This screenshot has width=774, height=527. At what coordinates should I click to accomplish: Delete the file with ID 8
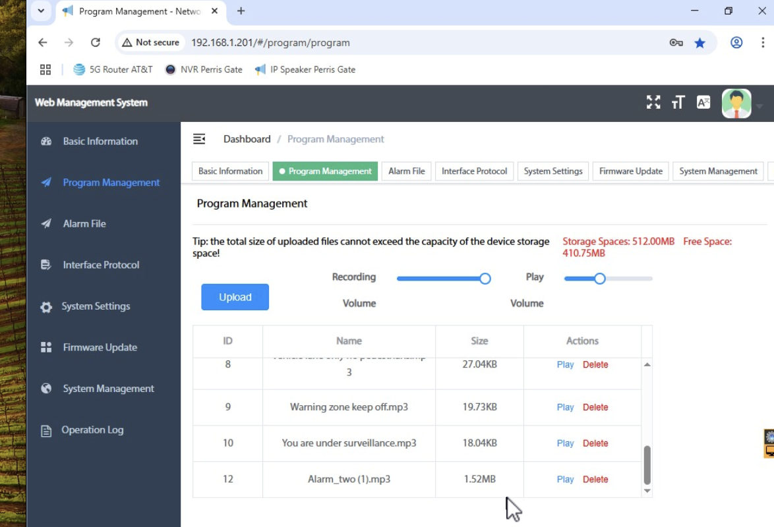(595, 365)
